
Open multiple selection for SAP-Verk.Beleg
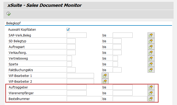pyautogui.click(x=151, y=35)
